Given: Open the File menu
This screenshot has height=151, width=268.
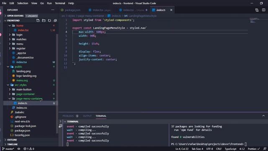Looking at the screenshot, I should pyautogui.click(x=4, y=3).
